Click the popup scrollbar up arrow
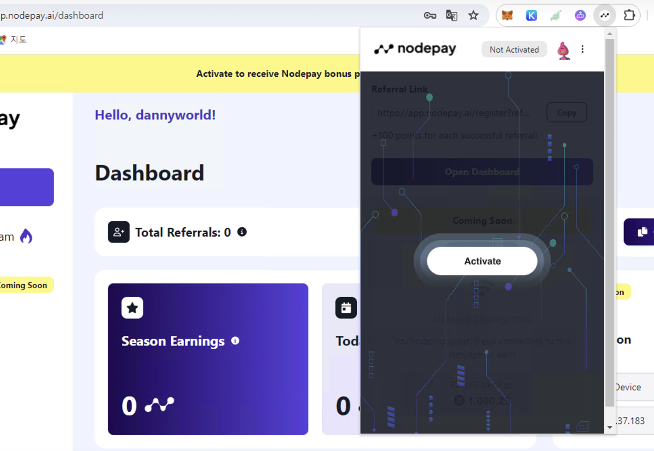The image size is (654, 451). 610,34
